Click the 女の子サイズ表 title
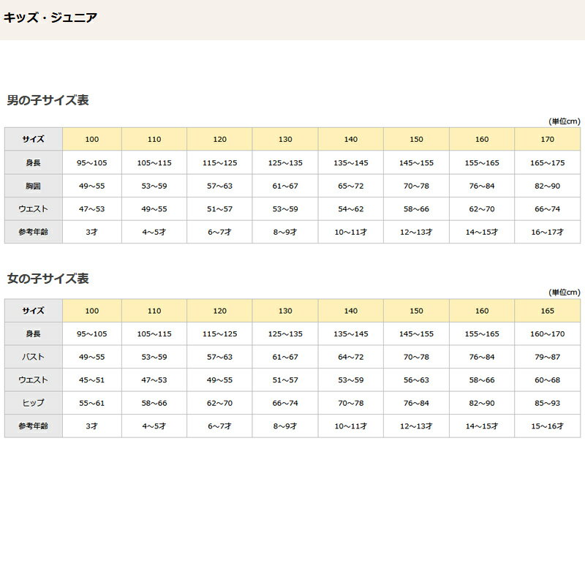Screen dimensions: 585x585 coord(48,279)
